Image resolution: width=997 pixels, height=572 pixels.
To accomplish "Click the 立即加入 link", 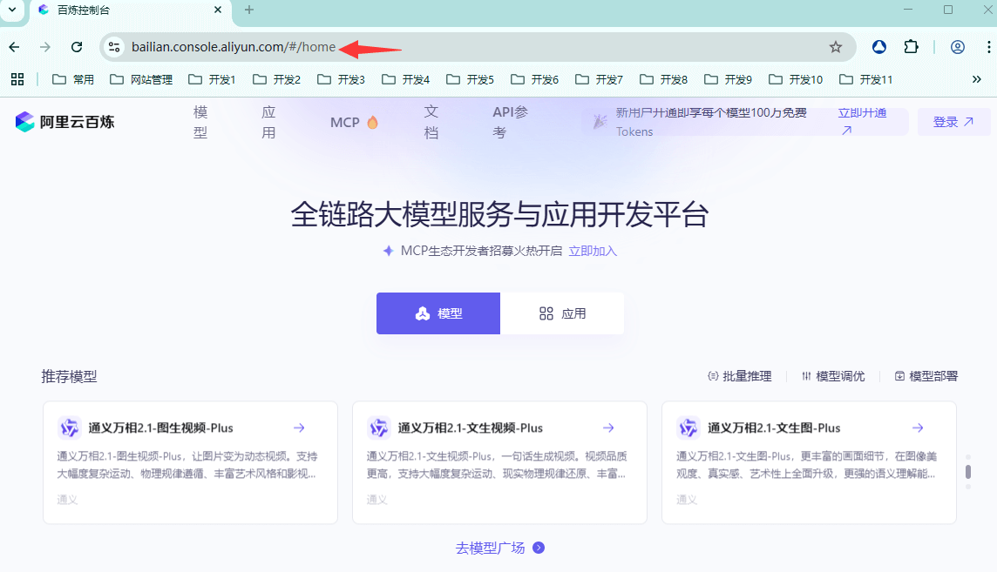I will click(593, 251).
